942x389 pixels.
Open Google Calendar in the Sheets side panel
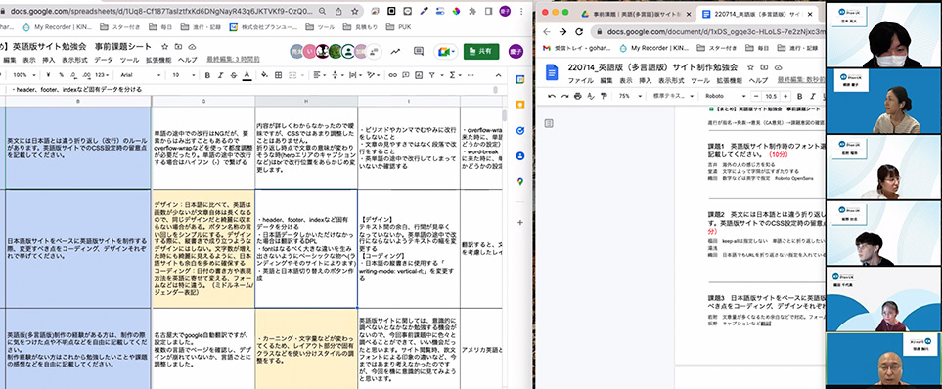(x=520, y=79)
